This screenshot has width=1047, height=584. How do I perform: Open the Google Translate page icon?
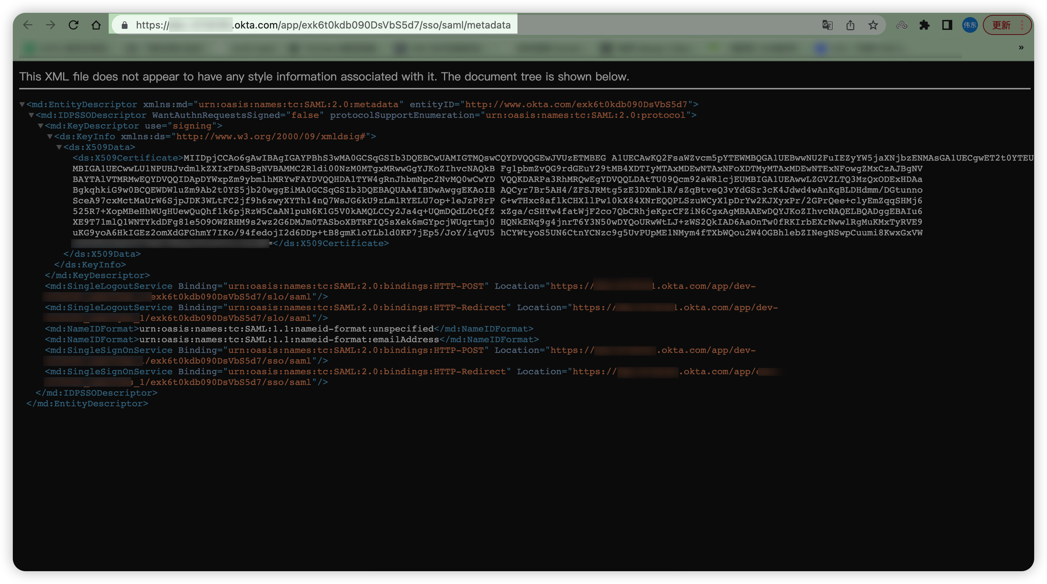click(x=827, y=25)
